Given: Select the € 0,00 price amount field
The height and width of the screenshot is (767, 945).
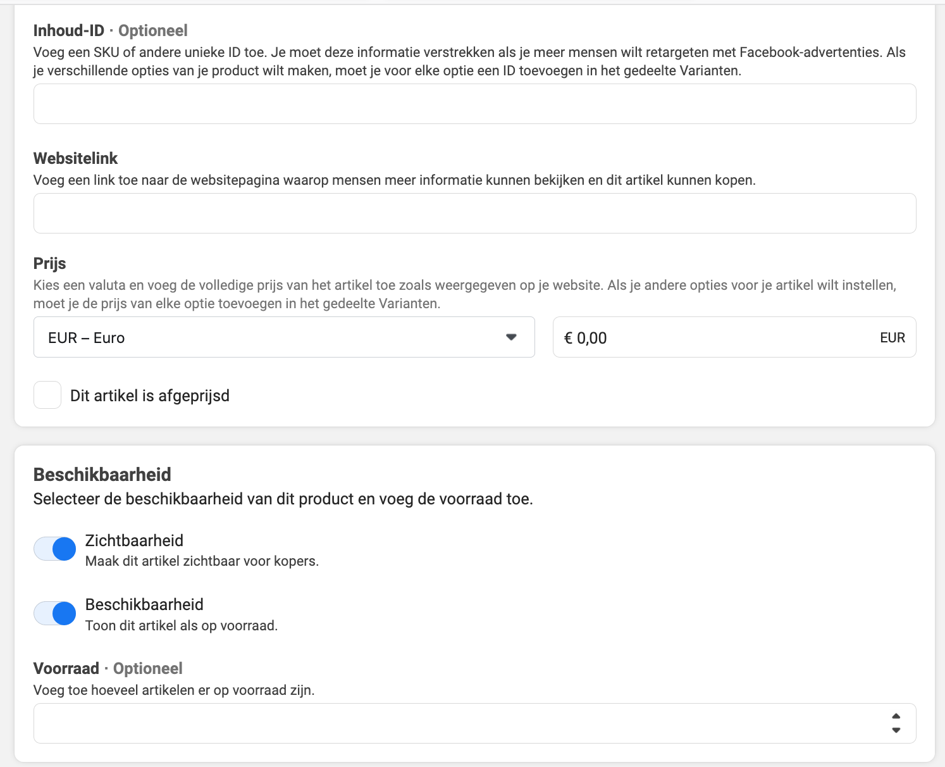Looking at the screenshot, I should (734, 337).
